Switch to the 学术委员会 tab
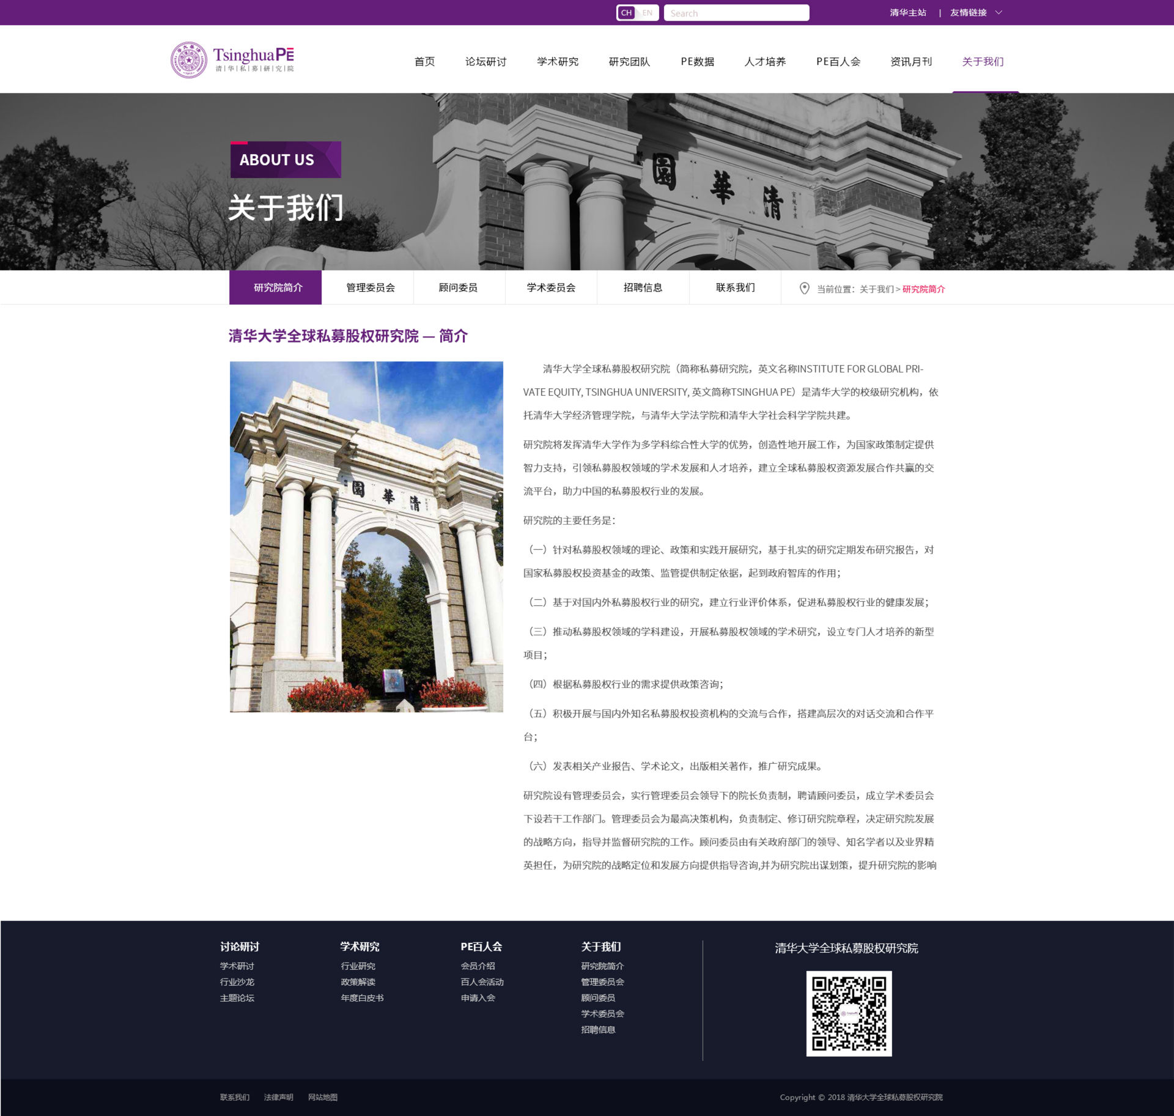 pos(551,287)
